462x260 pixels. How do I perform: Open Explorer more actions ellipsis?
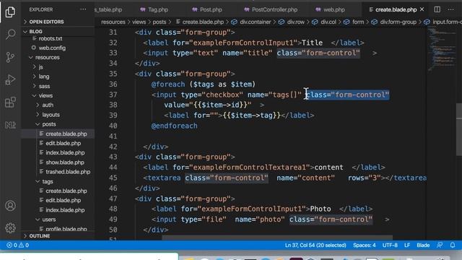coord(84,9)
